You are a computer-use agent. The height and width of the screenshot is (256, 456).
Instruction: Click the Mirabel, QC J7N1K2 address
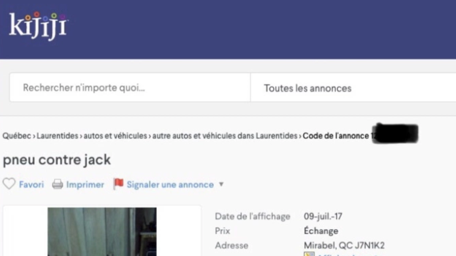[x=344, y=245]
